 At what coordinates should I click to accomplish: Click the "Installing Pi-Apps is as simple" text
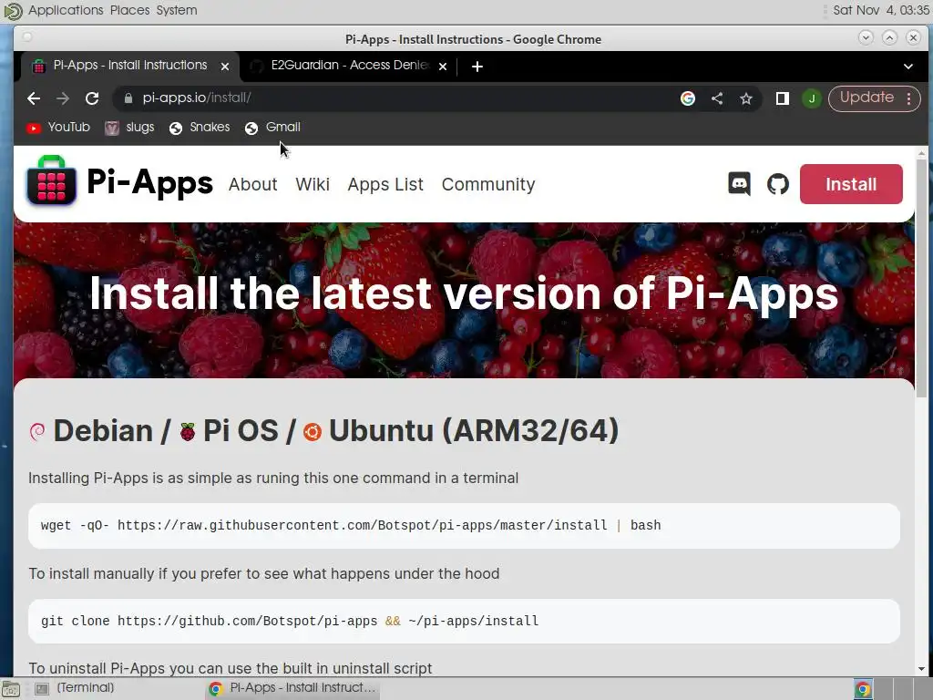pos(273,478)
